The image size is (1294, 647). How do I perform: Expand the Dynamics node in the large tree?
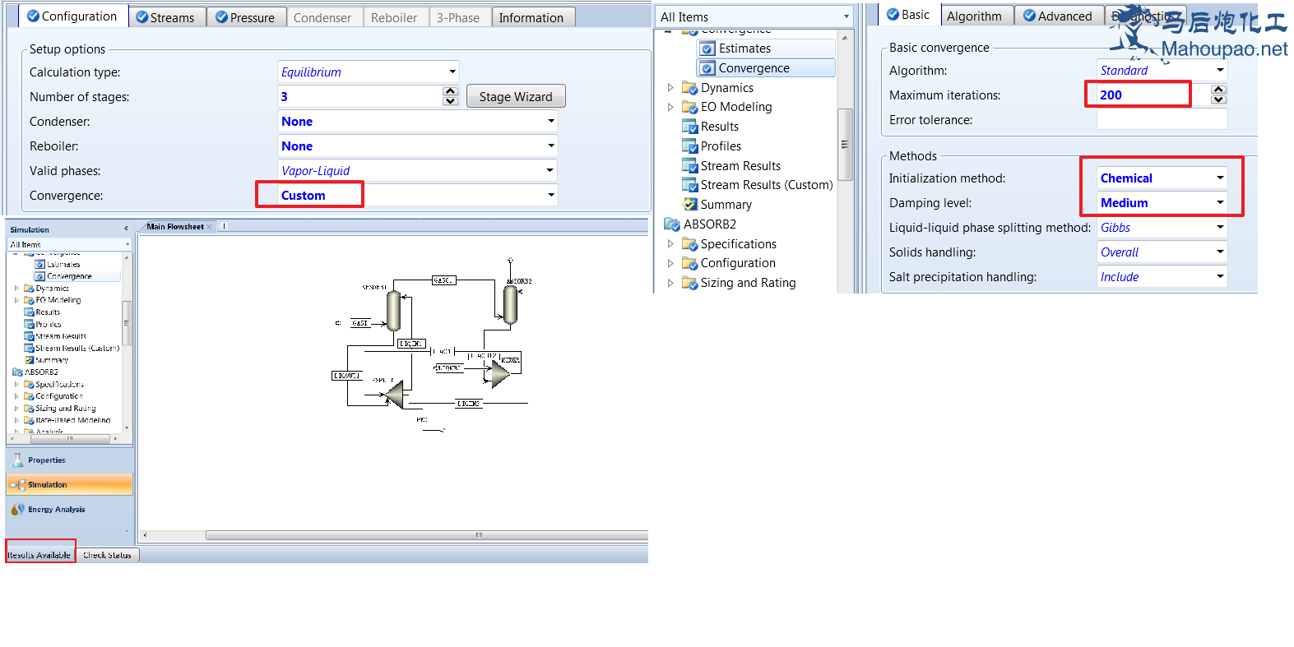(670, 88)
